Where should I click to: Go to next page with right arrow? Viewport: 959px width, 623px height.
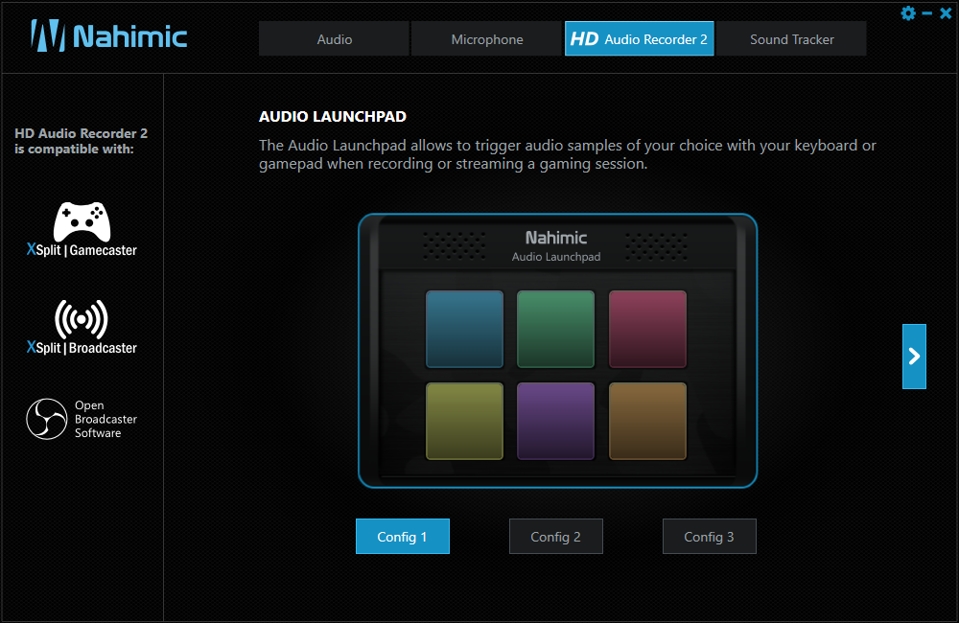tap(914, 357)
